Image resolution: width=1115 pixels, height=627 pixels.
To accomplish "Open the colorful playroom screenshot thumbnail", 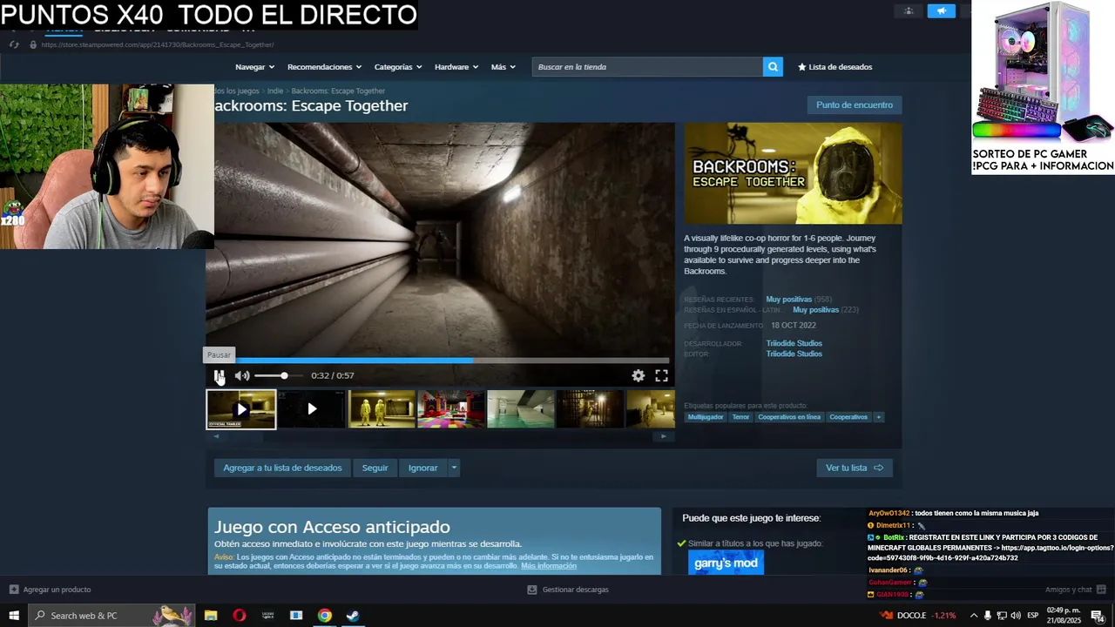I will pos(451,409).
